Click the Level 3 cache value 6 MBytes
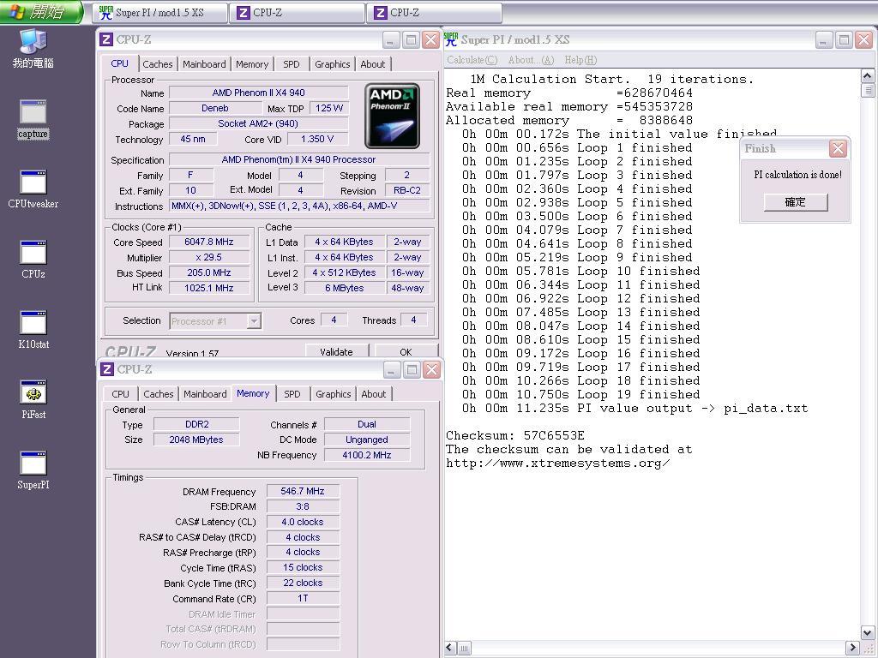This screenshot has width=878, height=658. pyautogui.click(x=344, y=288)
